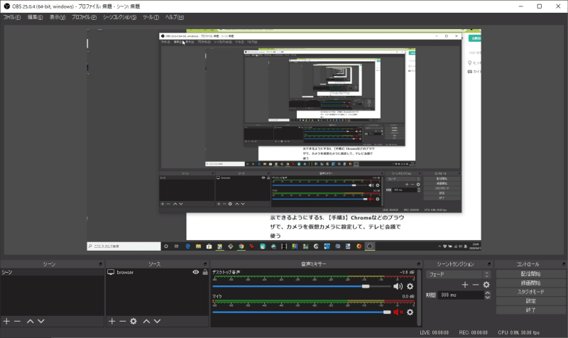Open the 表示(V) menu

(x=58, y=17)
